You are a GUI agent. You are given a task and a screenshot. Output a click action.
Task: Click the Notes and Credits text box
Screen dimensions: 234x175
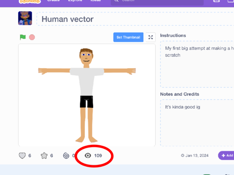coord(197,123)
